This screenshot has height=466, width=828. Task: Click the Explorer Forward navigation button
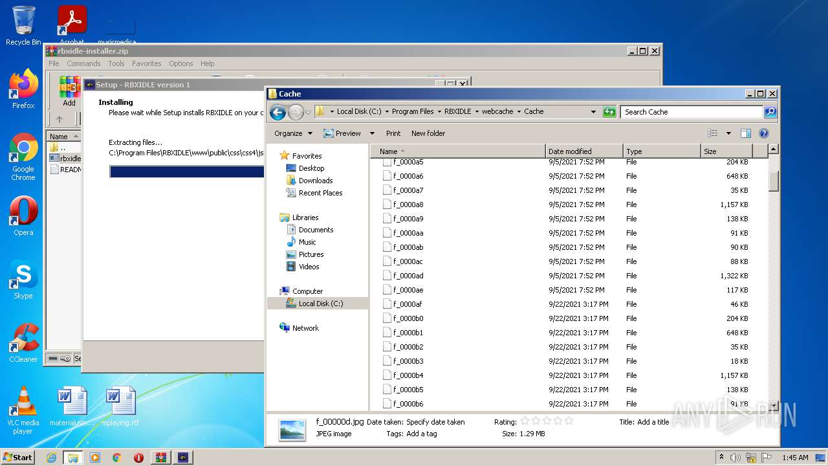[x=296, y=112]
